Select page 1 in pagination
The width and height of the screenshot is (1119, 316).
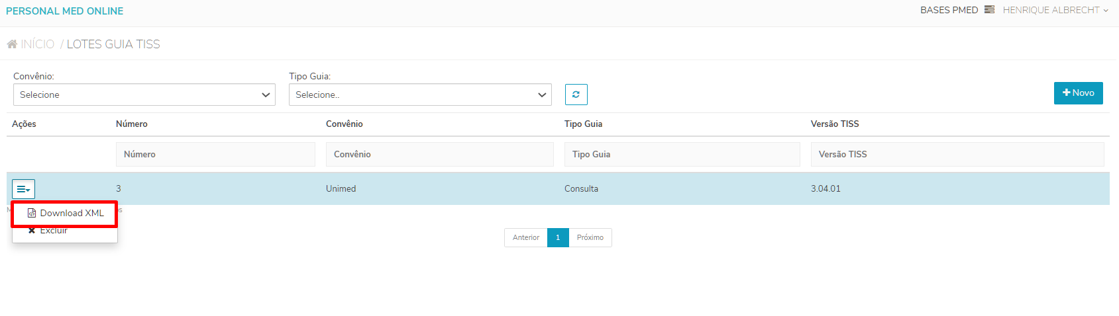click(x=558, y=237)
